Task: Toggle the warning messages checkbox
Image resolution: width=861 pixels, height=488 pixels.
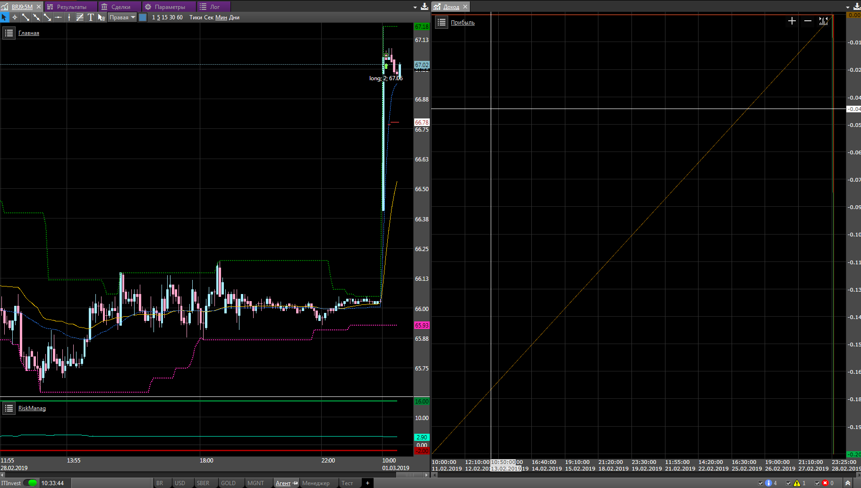Action: click(788, 483)
